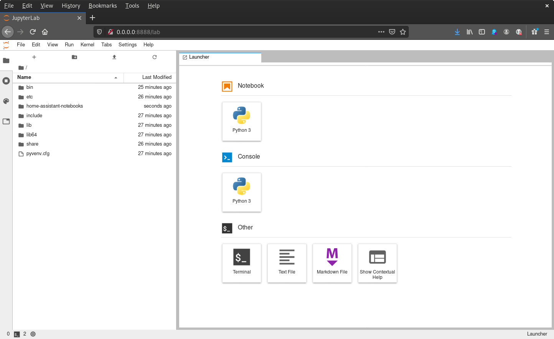The width and height of the screenshot is (554, 339).
Task: Open the Run menu
Action: (x=69, y=45)
